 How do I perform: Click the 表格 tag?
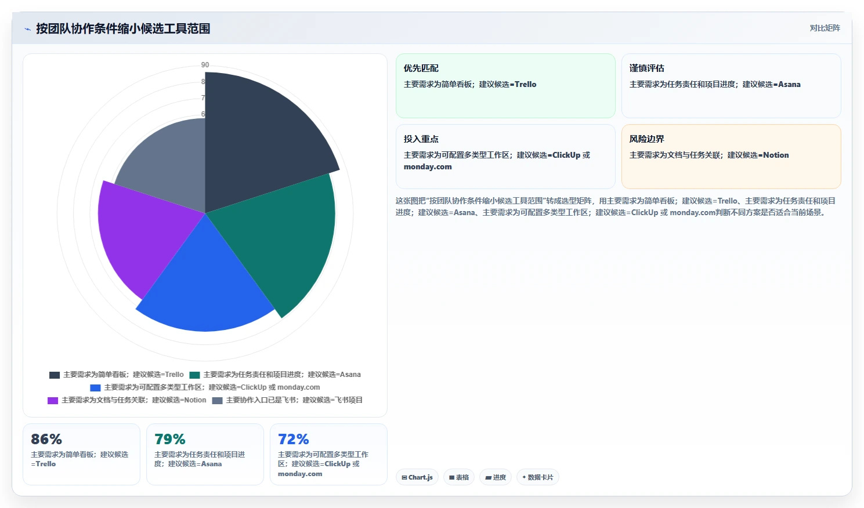point(459,477)
